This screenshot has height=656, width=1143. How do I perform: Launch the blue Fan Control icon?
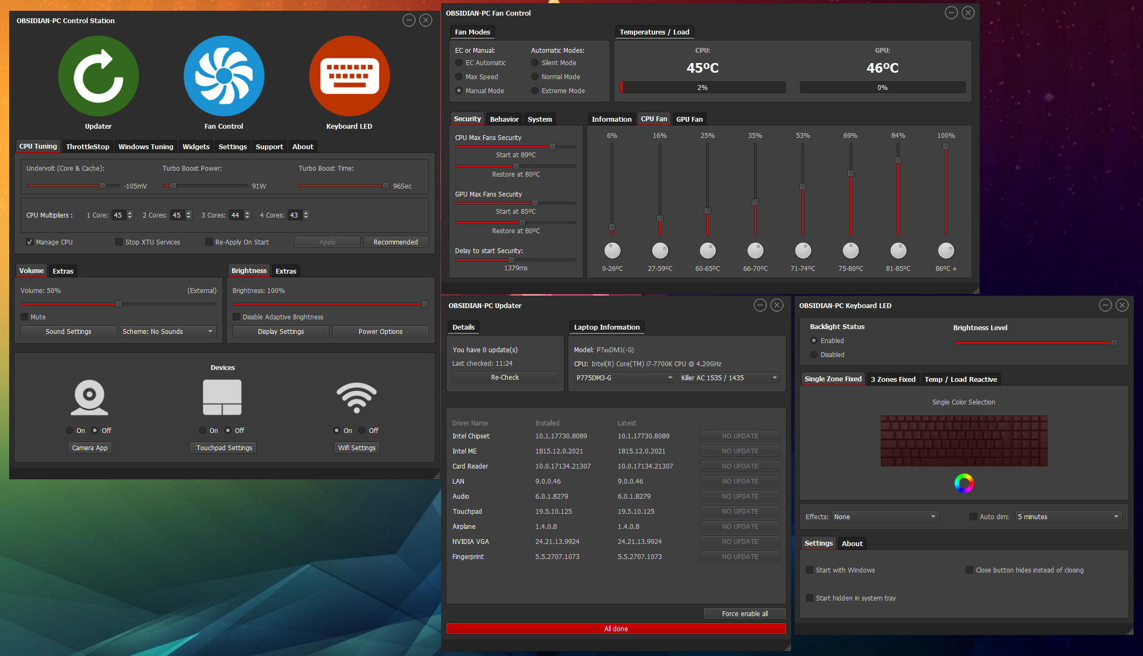pyautogui.click(x=224, y=76)
